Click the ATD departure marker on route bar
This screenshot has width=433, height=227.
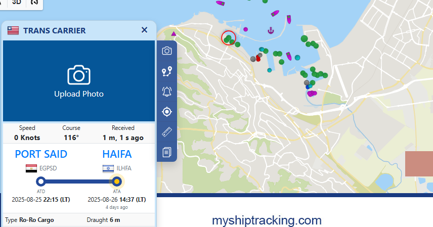coord(41,181)
